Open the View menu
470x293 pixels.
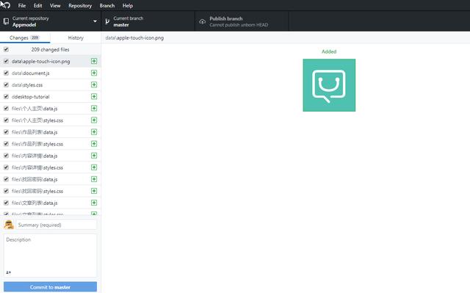pyautogui.click(x=55, y=5)
